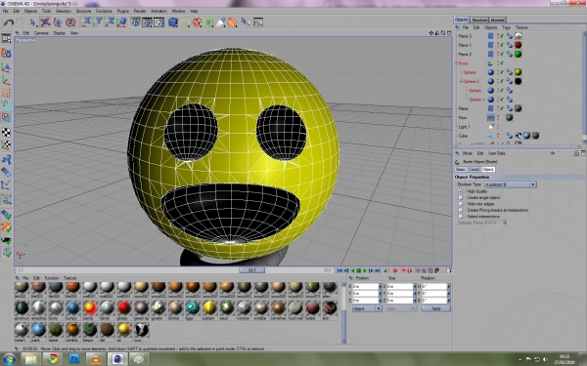Select the Rotate tool in the top toolbar
The height and width of the screenshot is (366, 587).
[70, 22]
